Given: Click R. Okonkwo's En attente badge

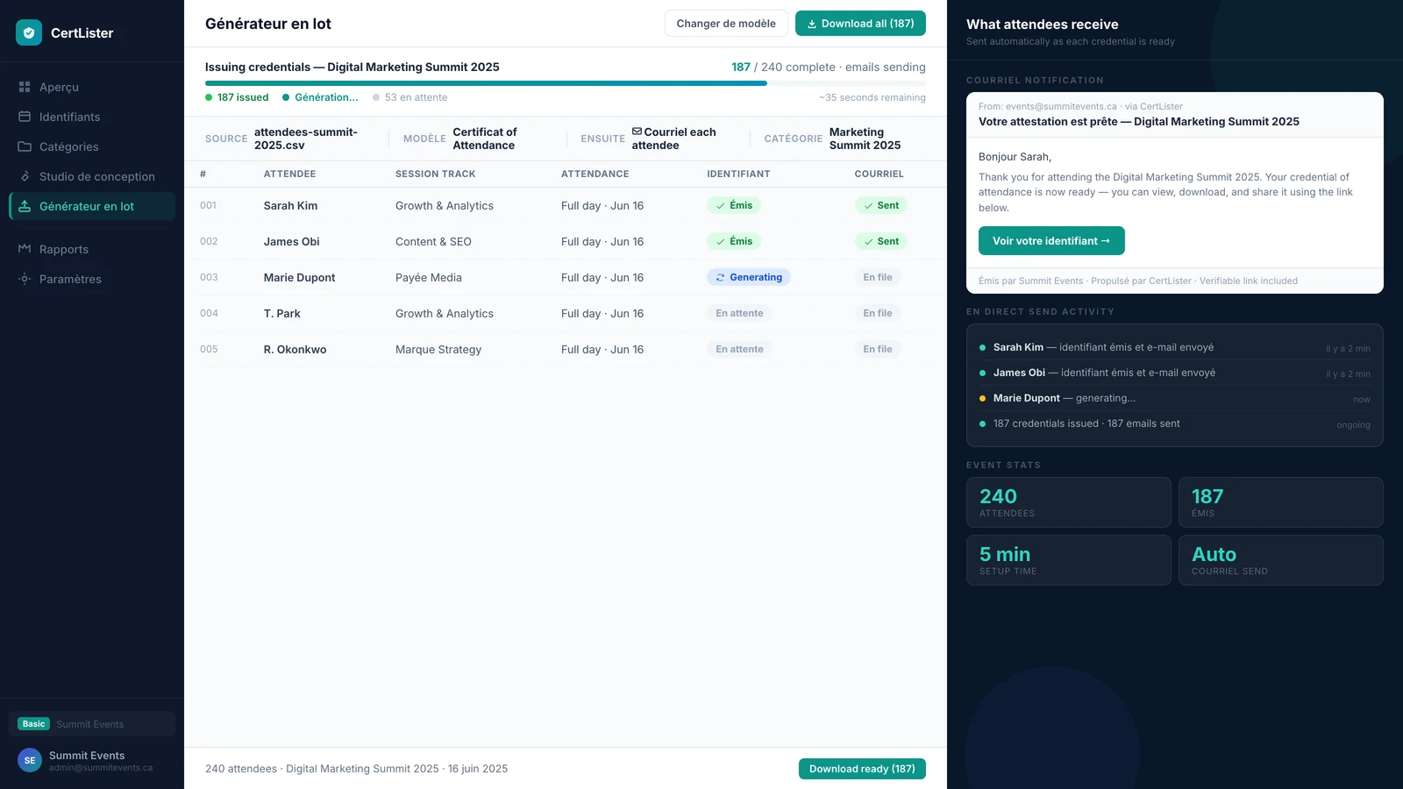Looking at the screenshot, I should pyautogui.click(x=739, y=349).
